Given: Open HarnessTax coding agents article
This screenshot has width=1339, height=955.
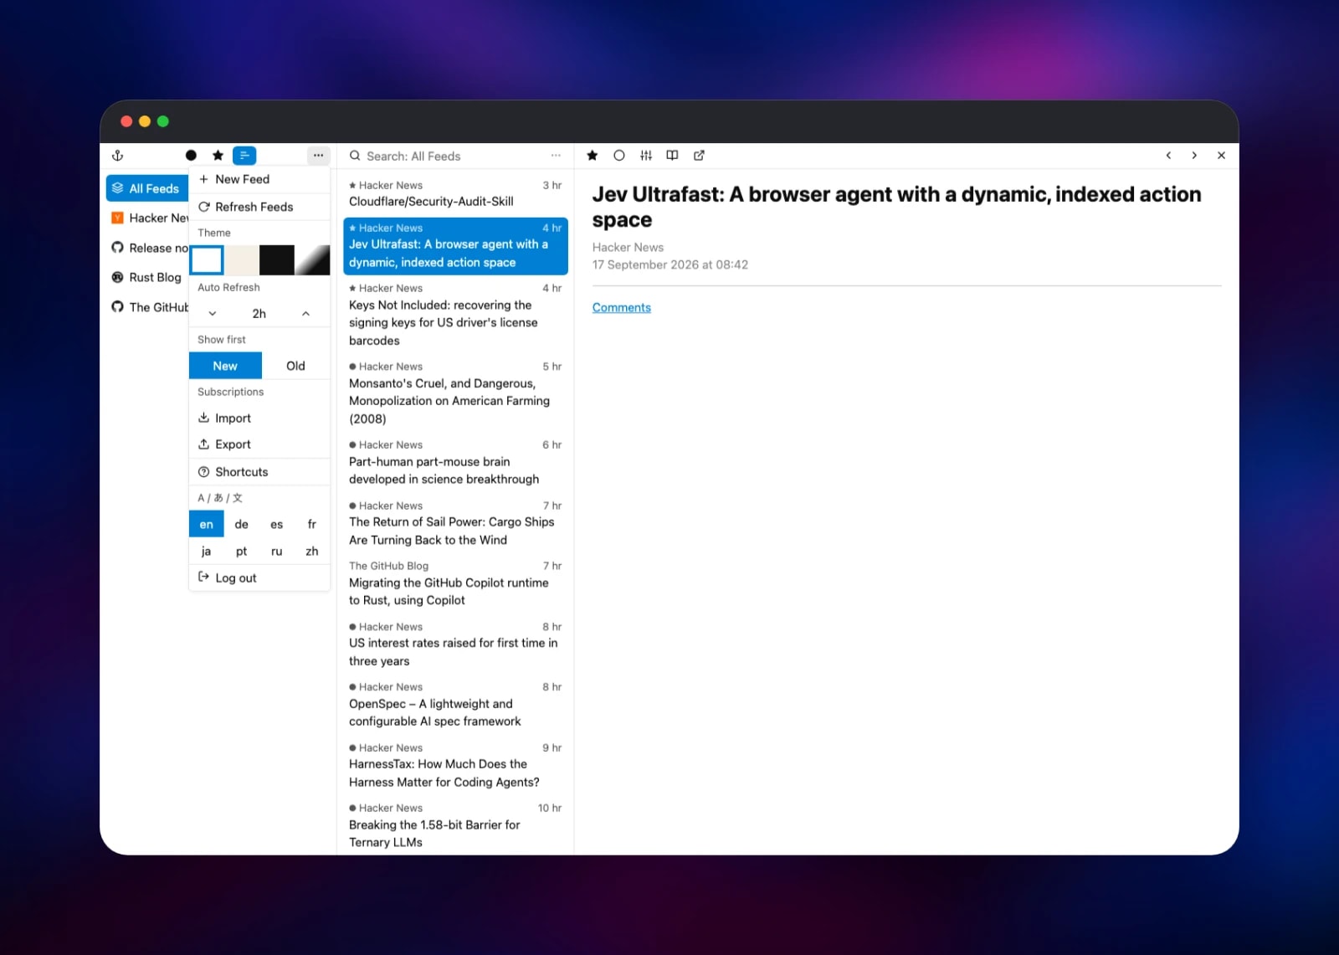Looking at the screenshot, I should click(455, 766).
